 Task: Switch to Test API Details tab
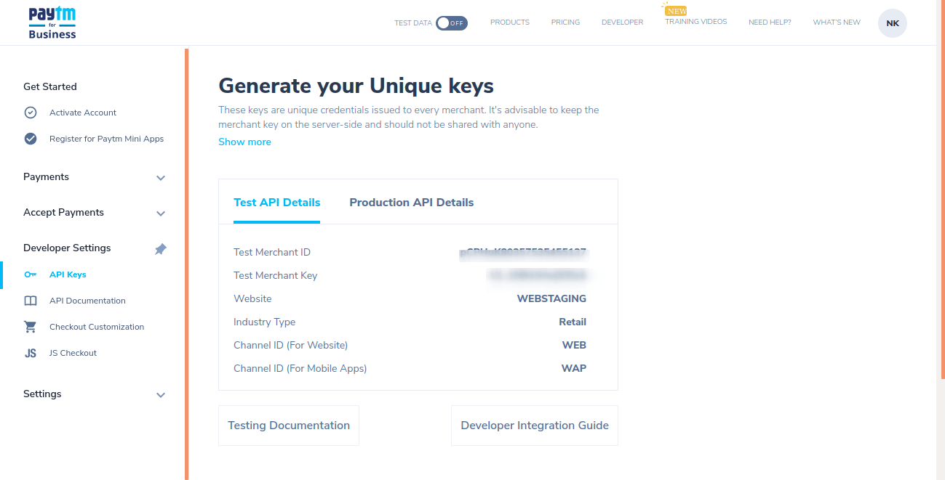coord(277,203)
